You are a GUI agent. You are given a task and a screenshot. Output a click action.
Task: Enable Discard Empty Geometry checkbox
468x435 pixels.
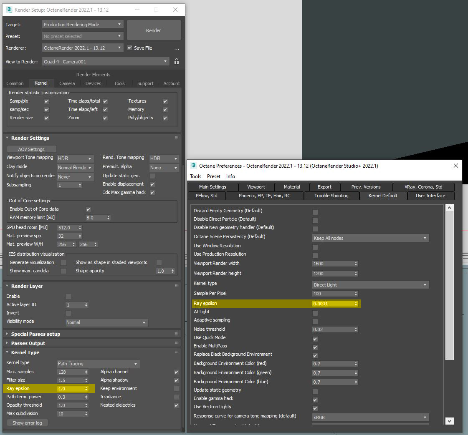point(315,212)
